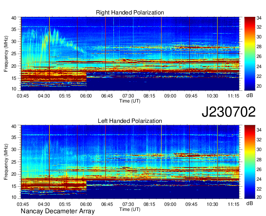Click the Left Handed plot colorbar gradient

point(250,162)
